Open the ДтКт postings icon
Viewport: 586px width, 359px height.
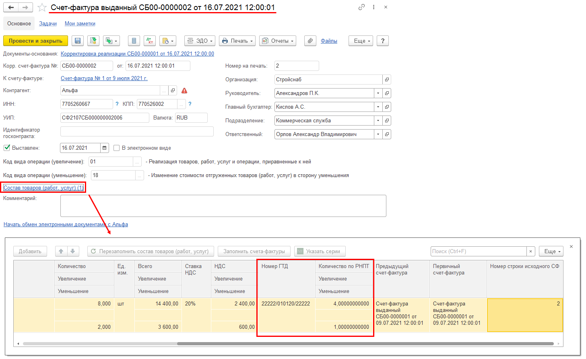click(x=150, y=41)
